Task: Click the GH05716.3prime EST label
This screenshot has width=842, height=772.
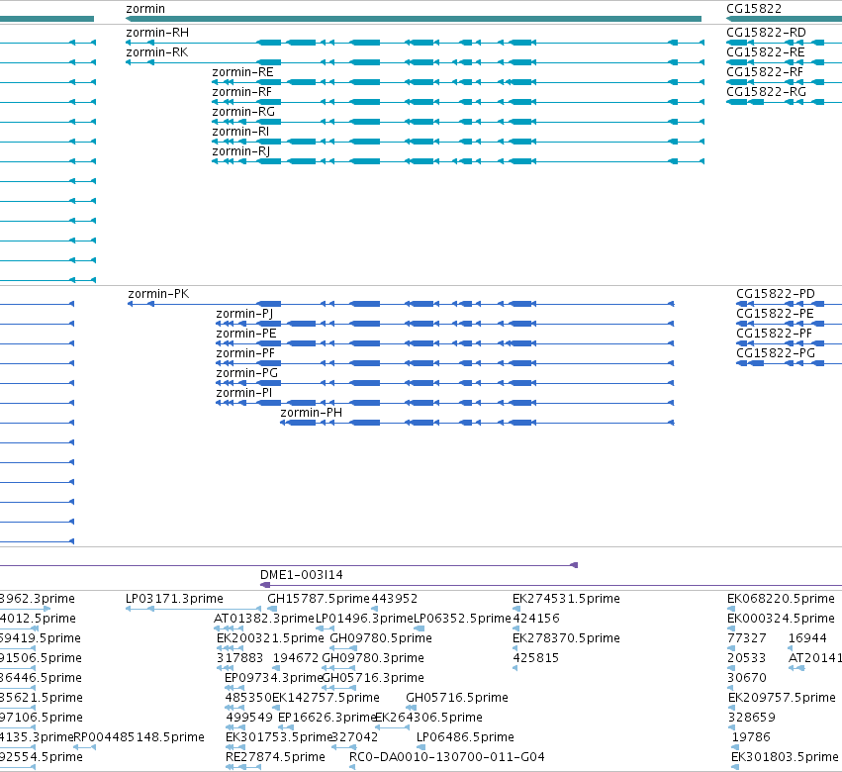Action: [x=373, y=678]
